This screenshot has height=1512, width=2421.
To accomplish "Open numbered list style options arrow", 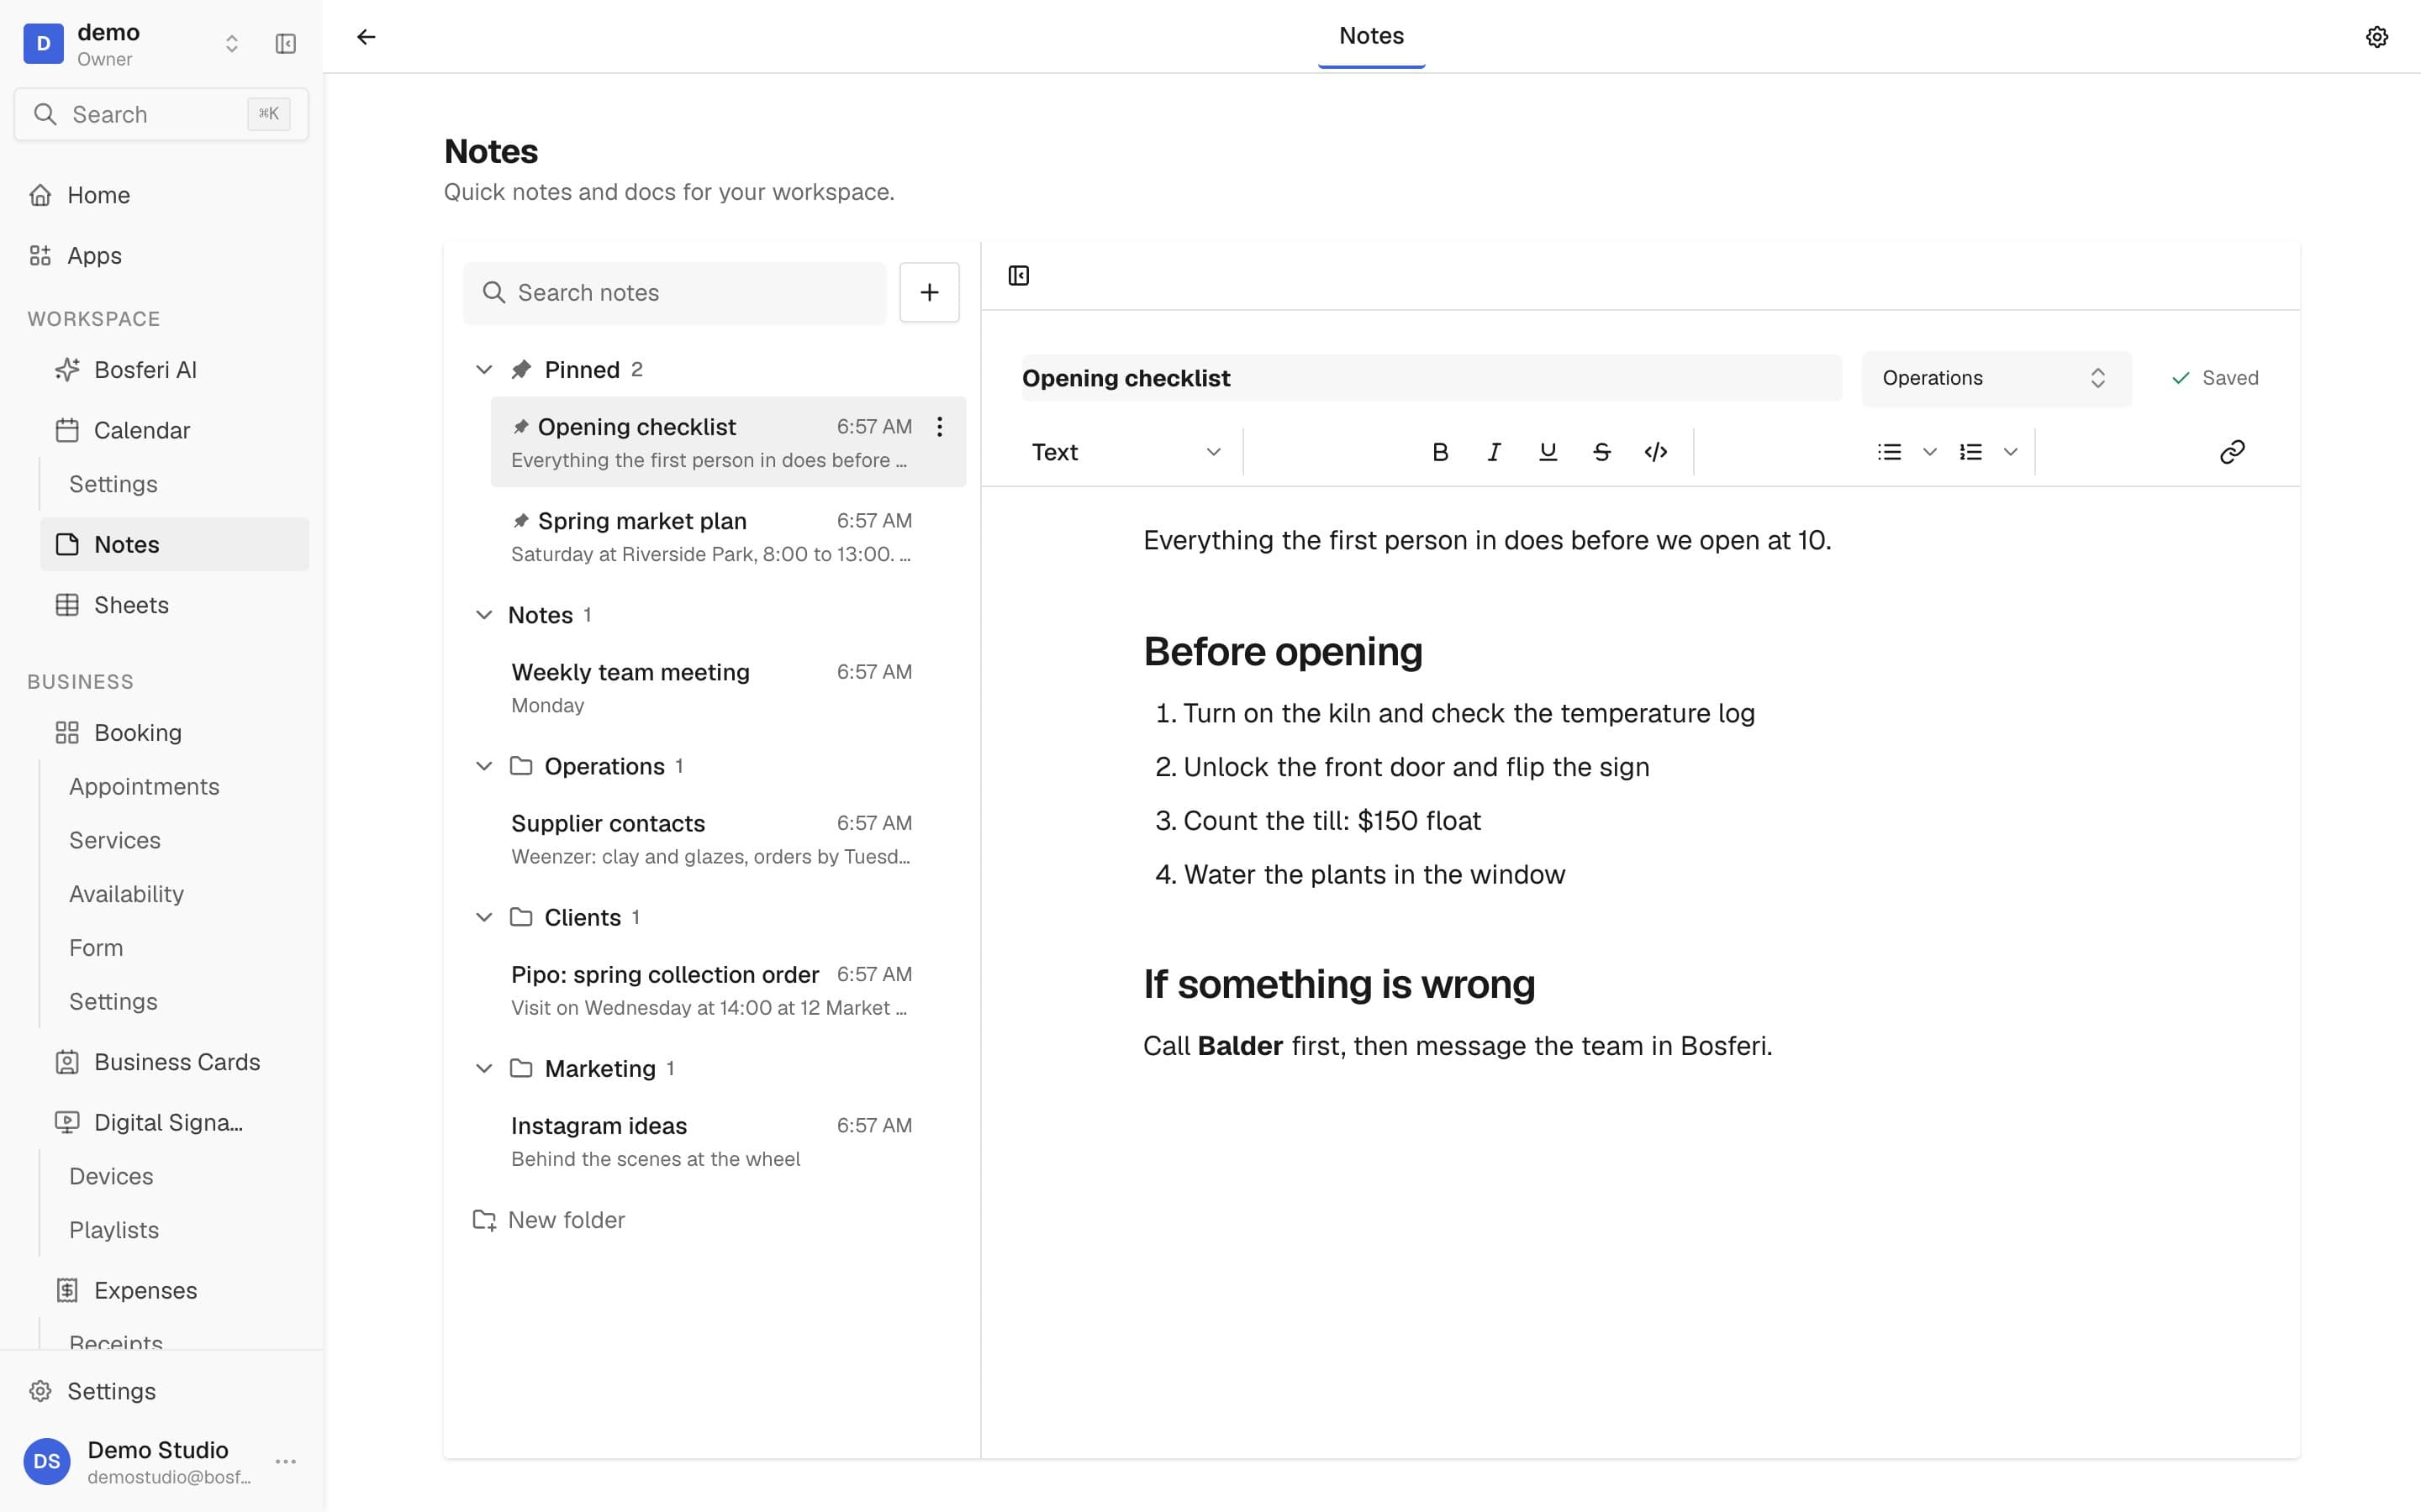I will 2011,452.
